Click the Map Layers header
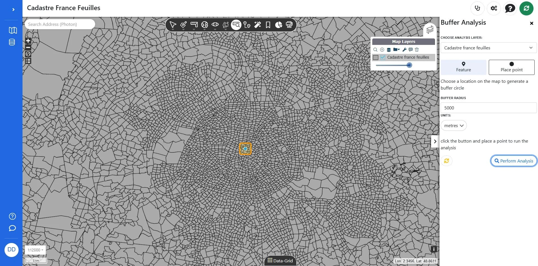538x266 pixels. click(x=403, y=42)
